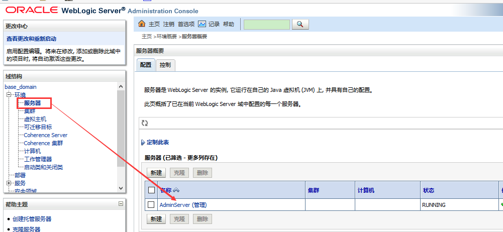Check the AdminServer row checkbox
503x232 pixels.
[x=151, y=205]
